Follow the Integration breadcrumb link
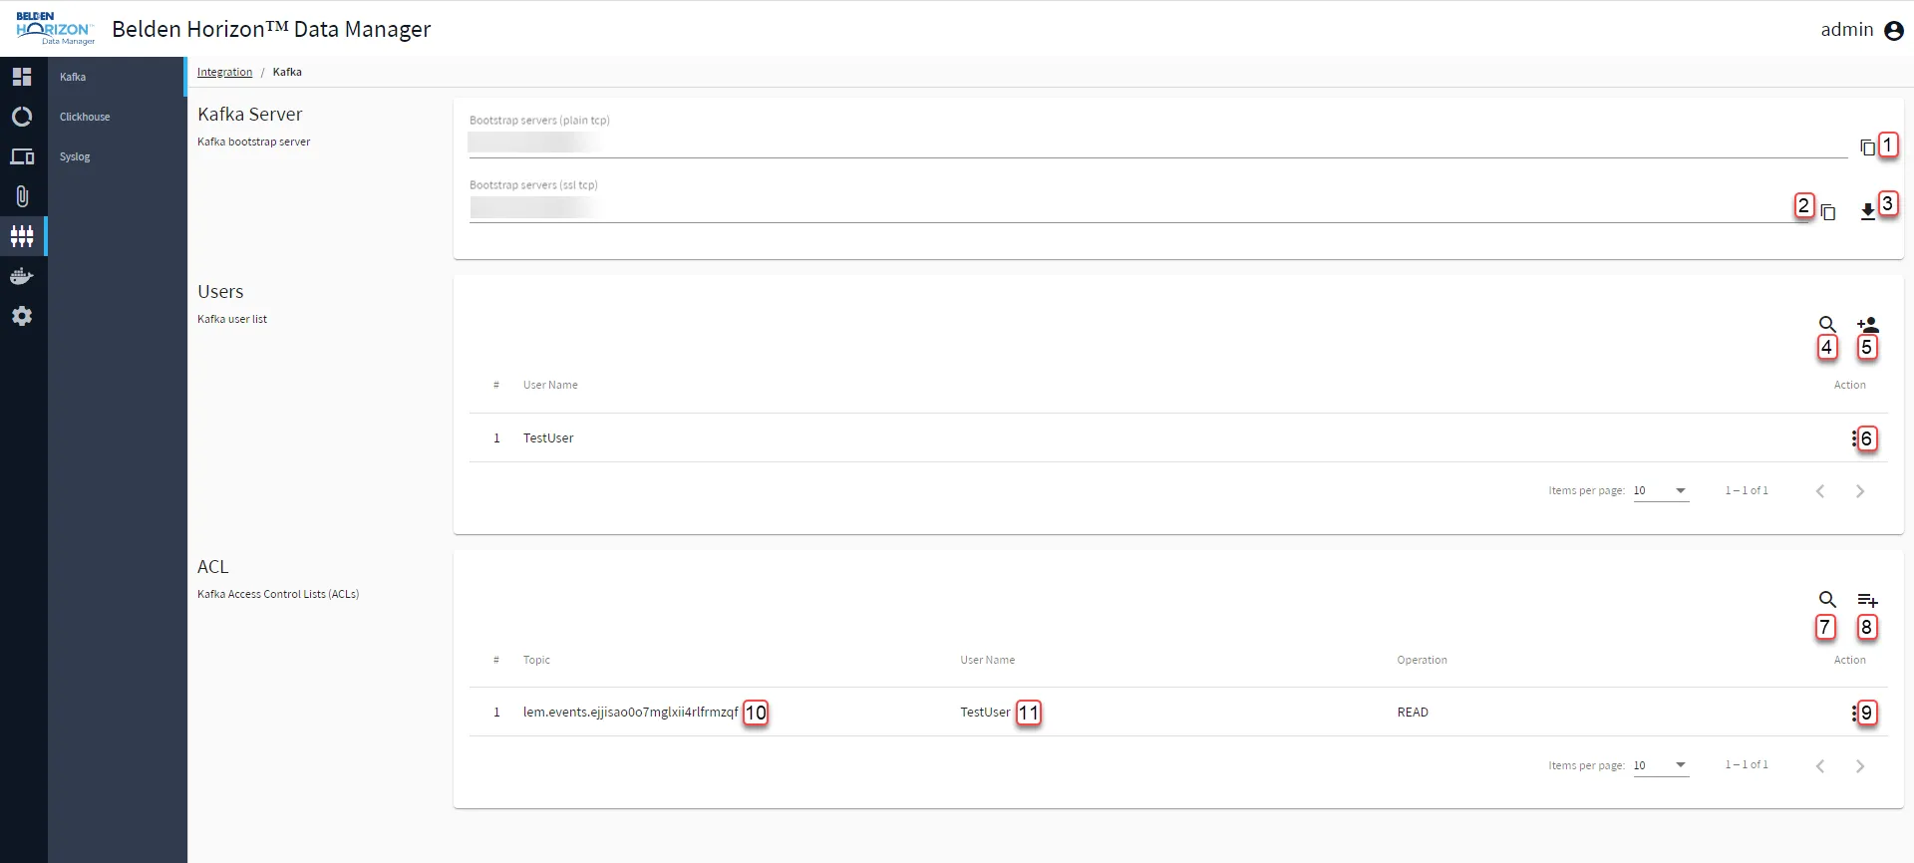This screenshot has height=863, width=1914. (224, 72)
